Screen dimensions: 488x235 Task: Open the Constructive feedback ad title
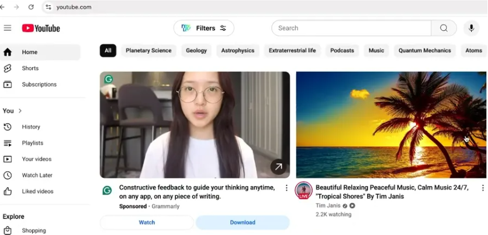click(197, 192)
